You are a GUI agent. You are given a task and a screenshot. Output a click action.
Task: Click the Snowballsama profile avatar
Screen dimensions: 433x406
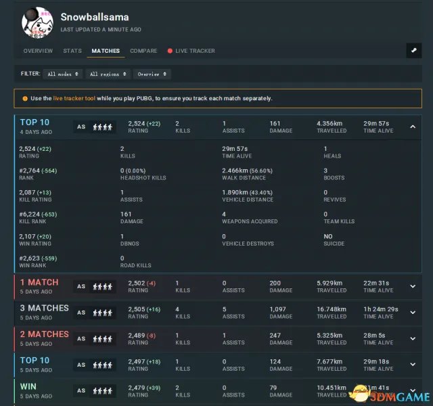38,22
